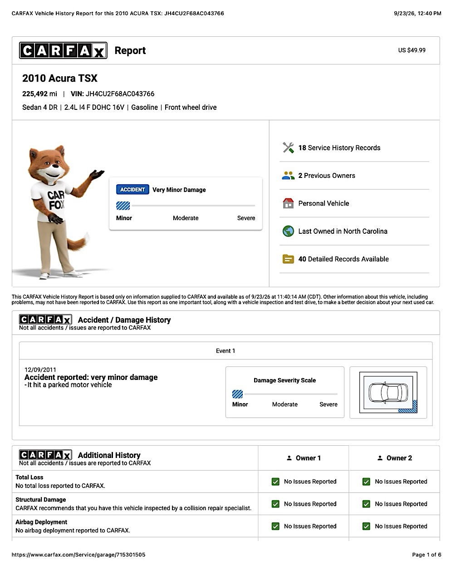
Task: Click '18 Service History Records' text
Action: tap(339, 148)
